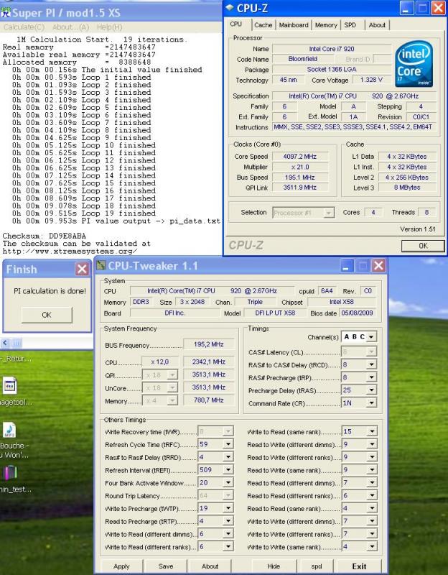Screen dimensions: 448x575
Task: Open Read to Read (same rank) dropdown
Action: [x=372, y=508]
